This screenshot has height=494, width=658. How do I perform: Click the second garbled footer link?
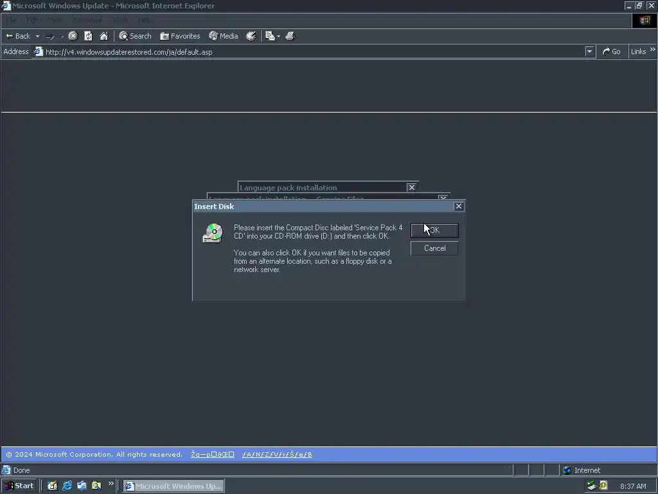point(277,455)
